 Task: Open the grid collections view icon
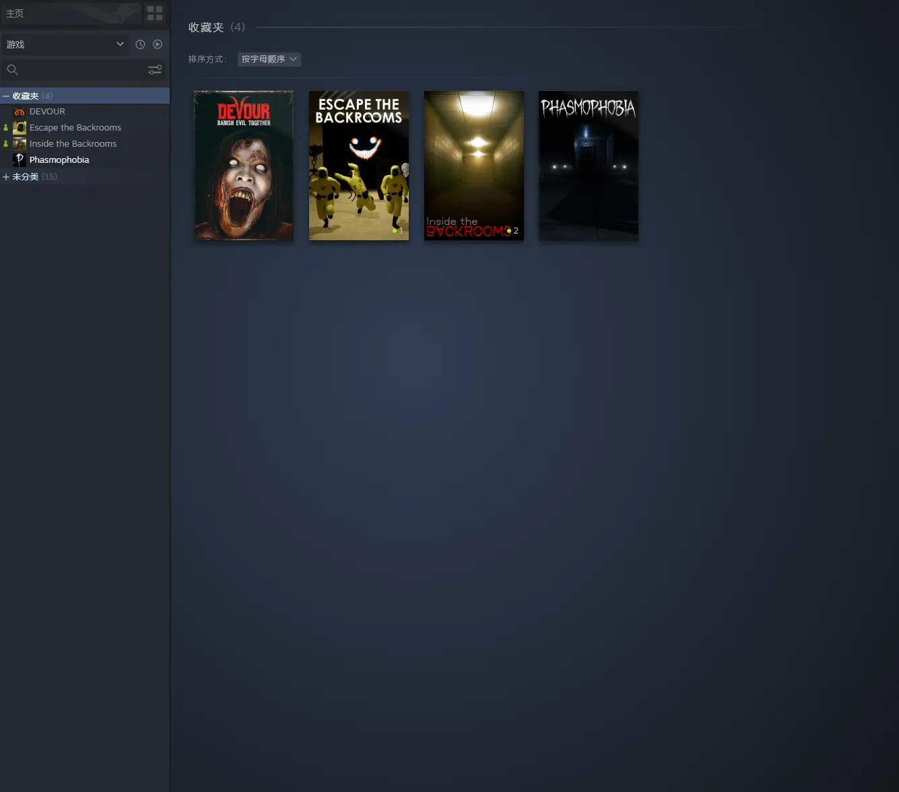coord(155,13)
